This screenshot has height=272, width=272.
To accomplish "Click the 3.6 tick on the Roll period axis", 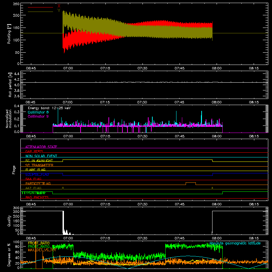I will tap(17, 96).
